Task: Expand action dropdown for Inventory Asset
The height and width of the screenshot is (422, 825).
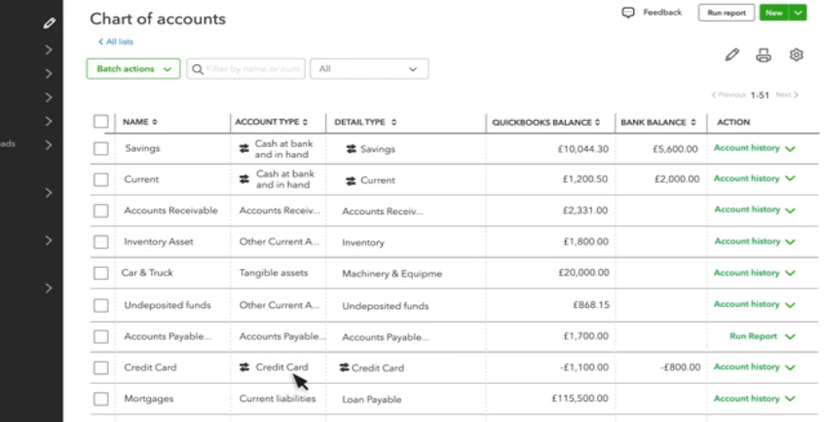Action: point(790,242)
